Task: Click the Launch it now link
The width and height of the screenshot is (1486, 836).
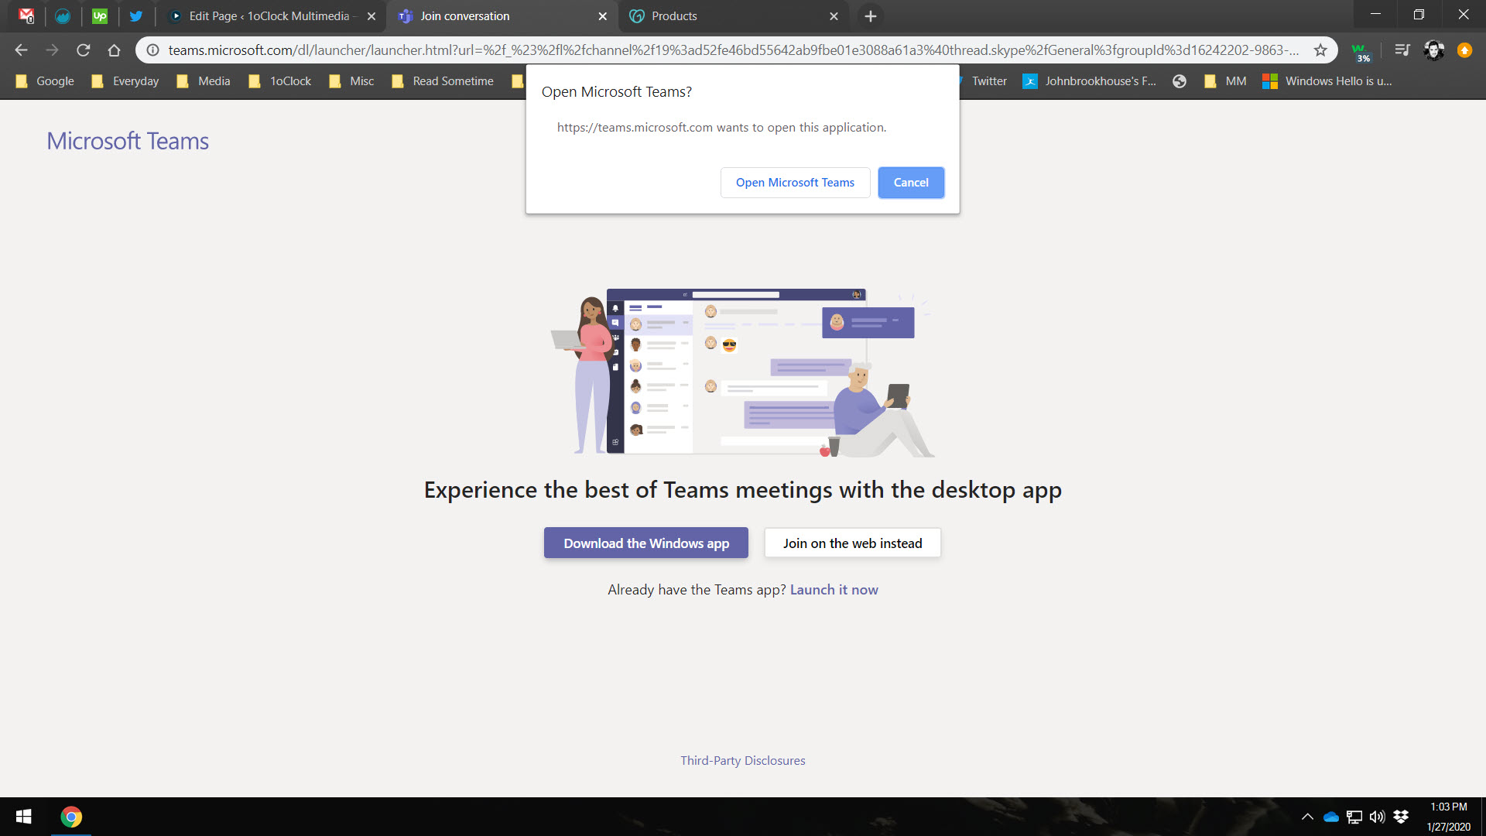Action: coord(834,590)
